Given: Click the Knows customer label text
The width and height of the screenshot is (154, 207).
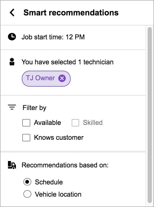Looking at the screenshot, I should 59,138.
